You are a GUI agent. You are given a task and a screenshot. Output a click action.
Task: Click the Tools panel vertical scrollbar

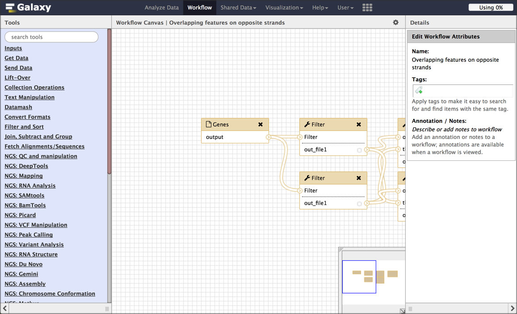pos(109,101)
